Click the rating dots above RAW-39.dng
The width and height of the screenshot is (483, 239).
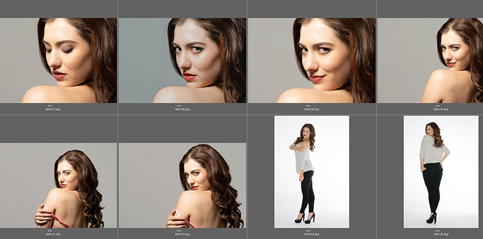(x=308, y=106)
